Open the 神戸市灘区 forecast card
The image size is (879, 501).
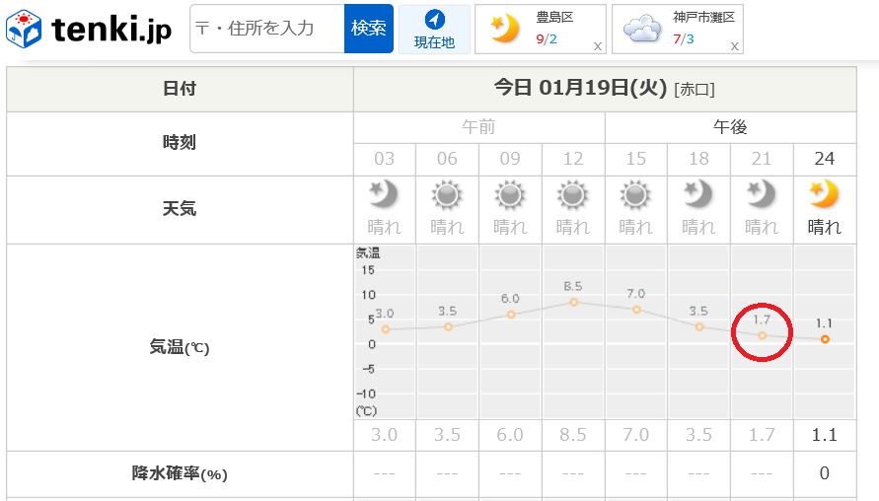coord(677,30)
